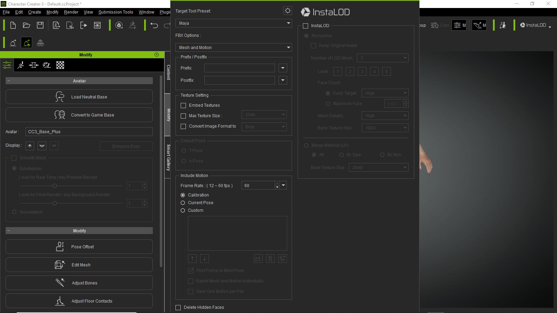Open a project using the folder icon
Viewport: 557px width, 313px height.
tap(26, 25)
